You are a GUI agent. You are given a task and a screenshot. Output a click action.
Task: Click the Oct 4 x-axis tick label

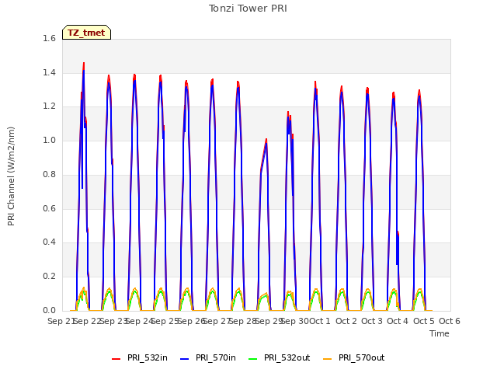click(x=398, y=321)
